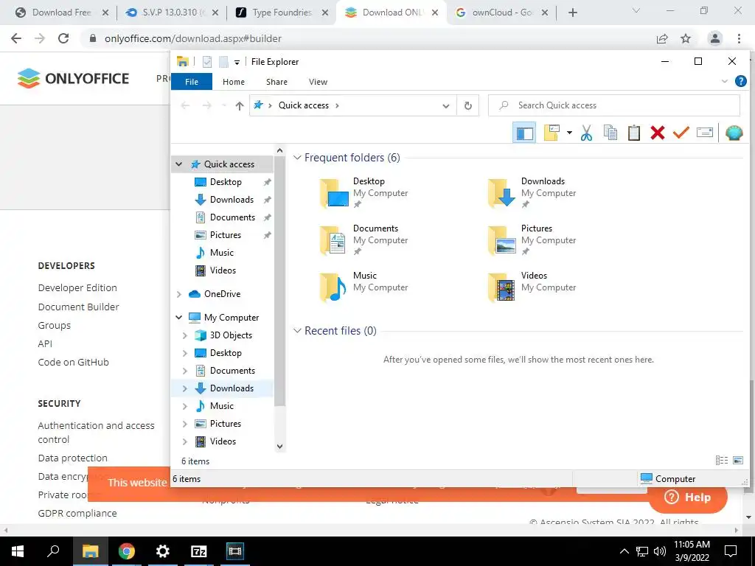
Task: Open the Music folder in Frequent folders
Action: tap(364, 287)
